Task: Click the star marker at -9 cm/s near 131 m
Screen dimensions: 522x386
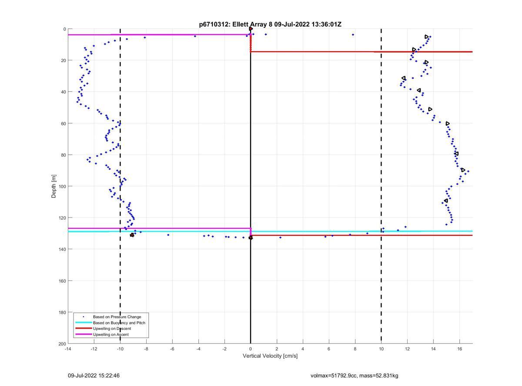Action: tap(132, 235)
